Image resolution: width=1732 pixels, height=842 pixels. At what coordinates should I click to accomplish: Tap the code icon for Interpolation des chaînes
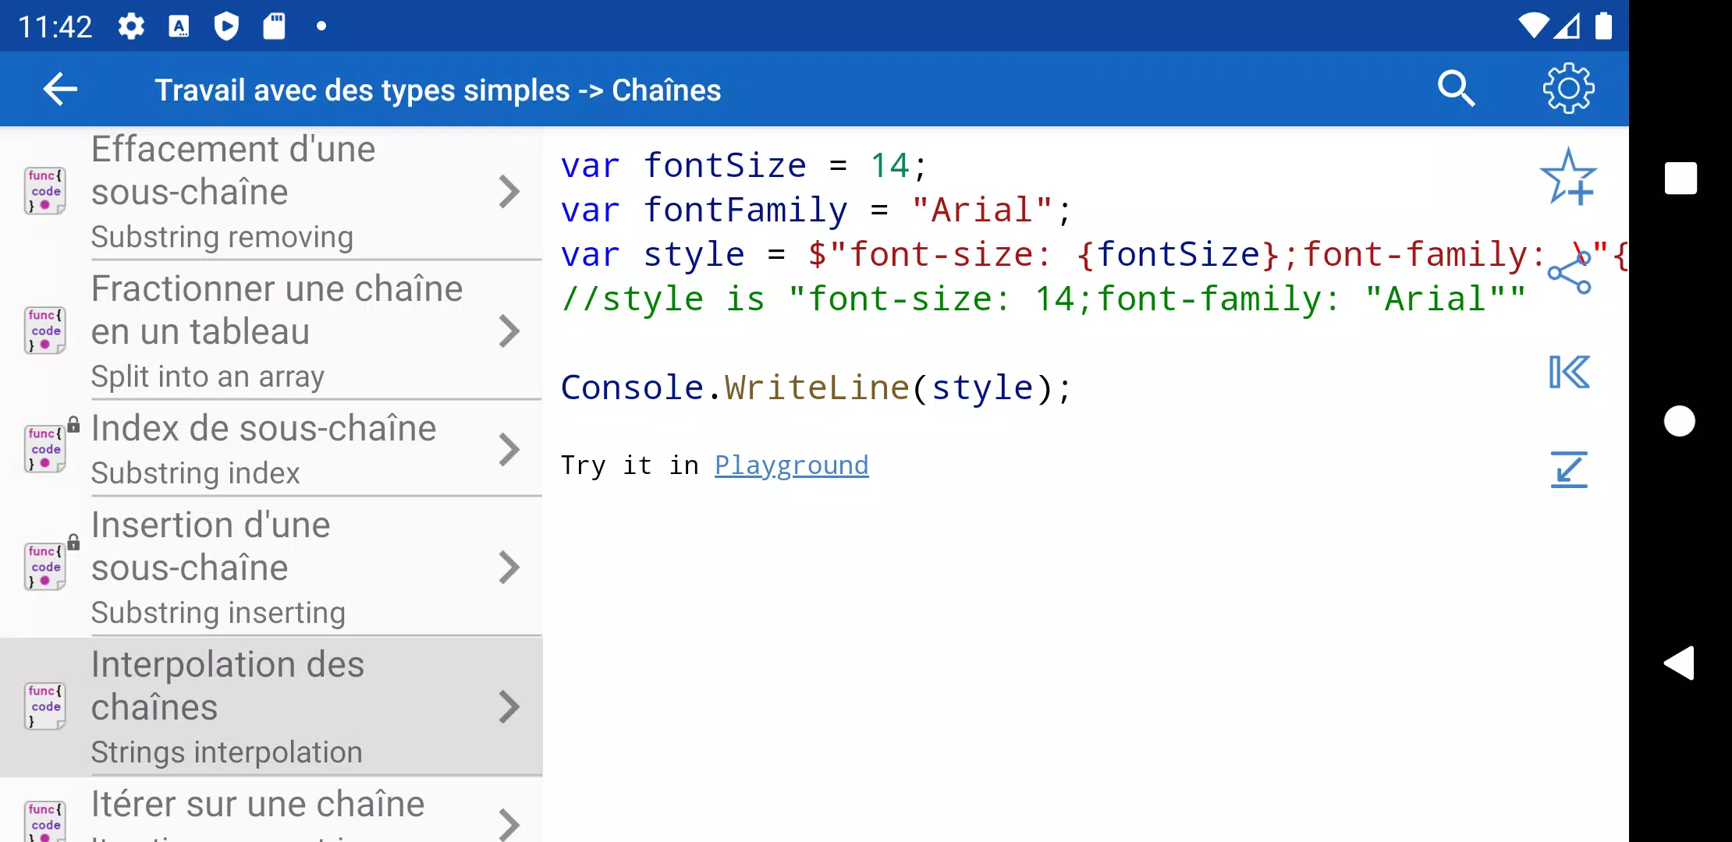pyautogui.click(x=45, y=706)
